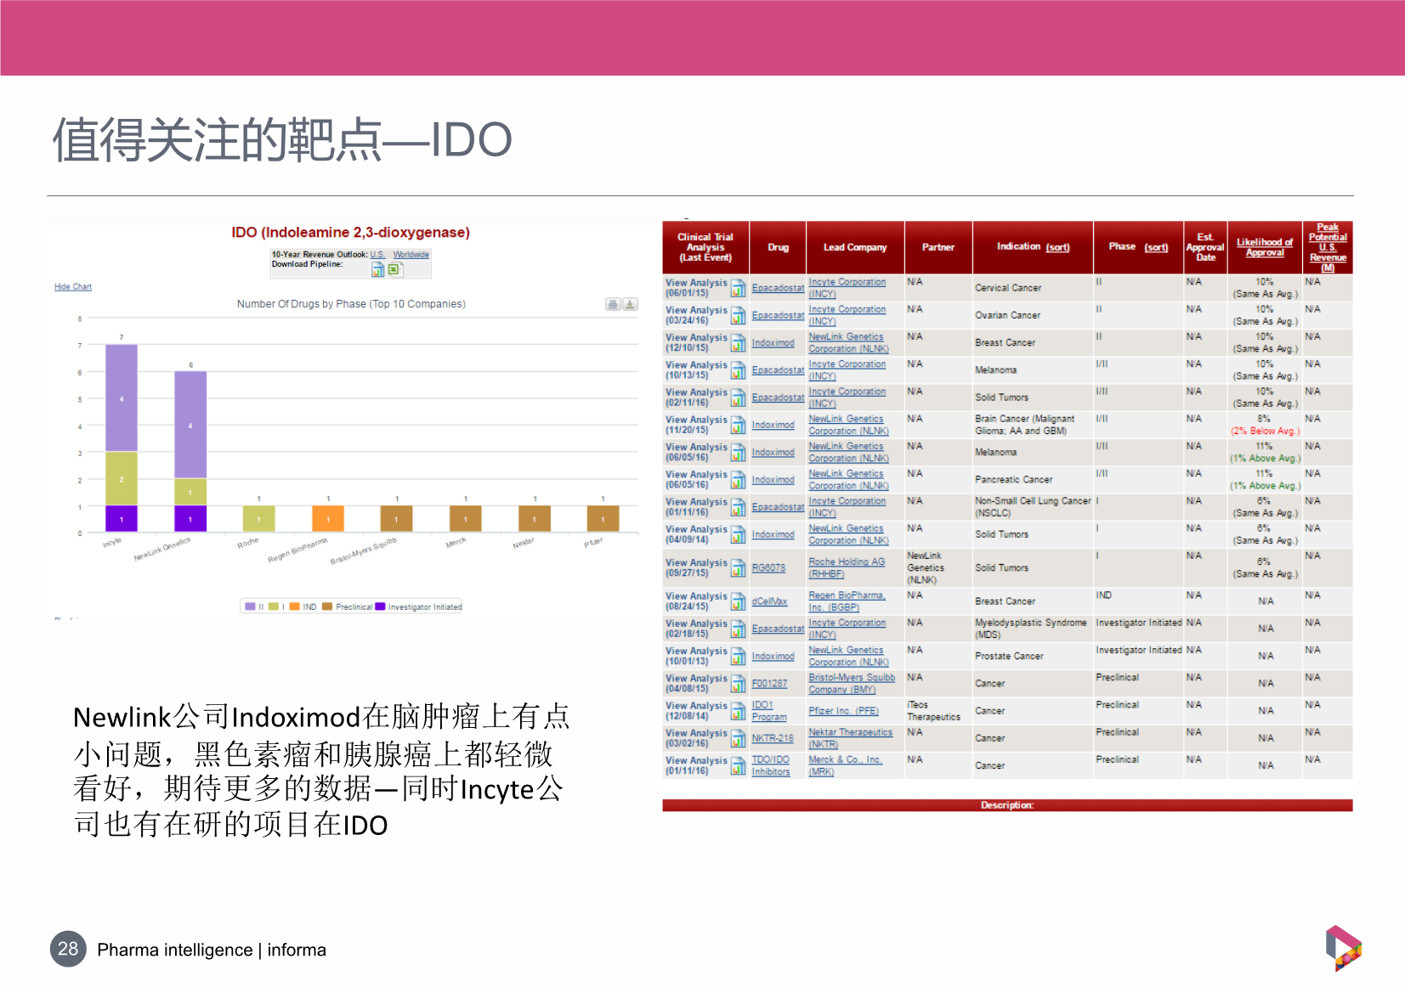Click the Hide Chart link
This screenshot has height=993, width=1405.
[x=73, y=287]
